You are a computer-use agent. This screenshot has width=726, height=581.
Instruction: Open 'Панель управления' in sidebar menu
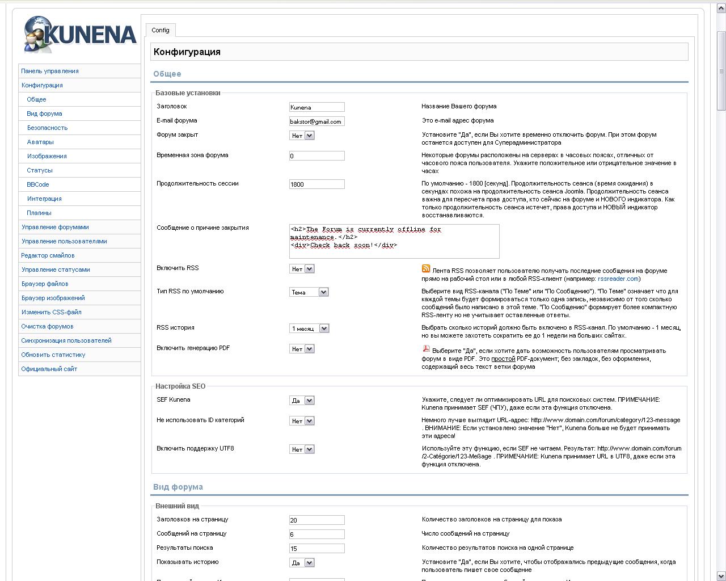click(x=50, y=71)
